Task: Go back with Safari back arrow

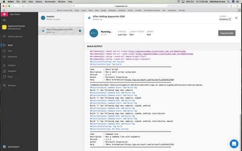Action: click(14, 6)
